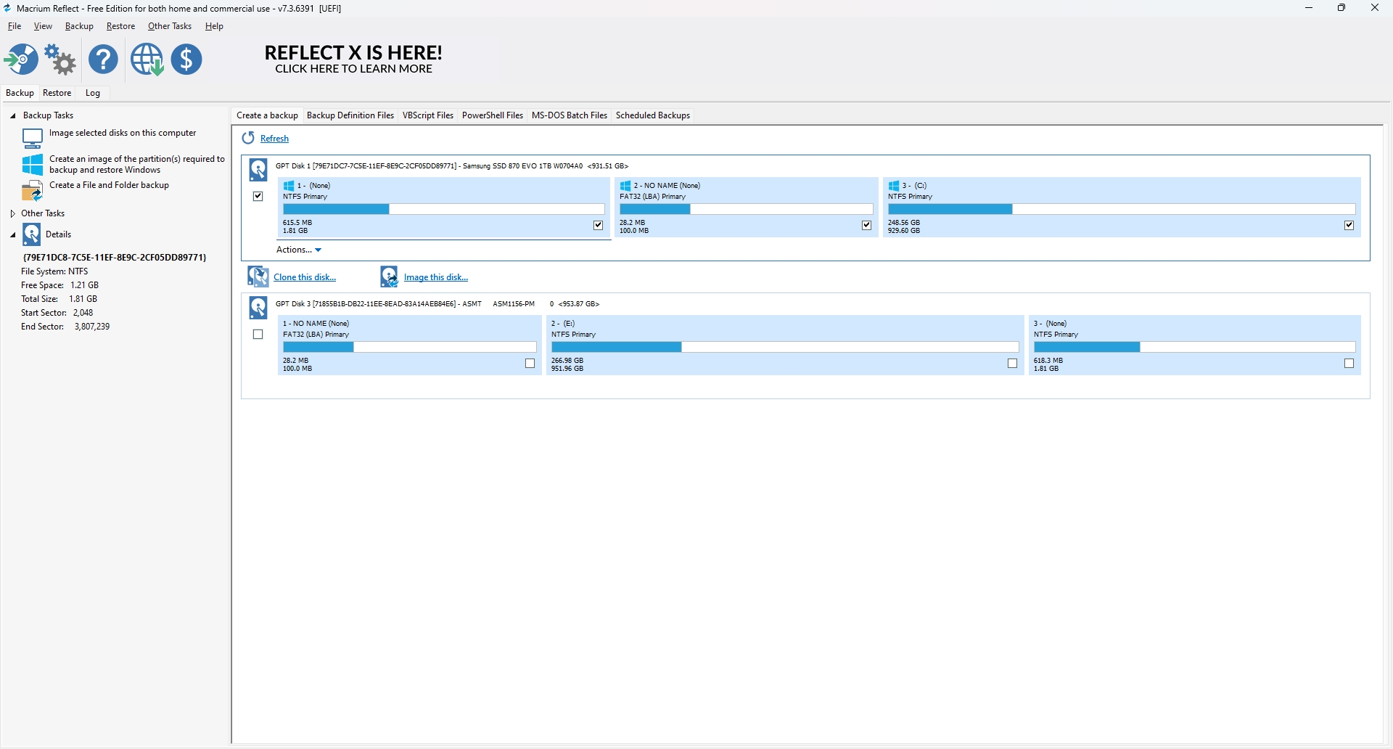Screen dimensions: 1393x749
Task: Click GPT Disk 3 ASMT disk icon
Action: [258, 308]
